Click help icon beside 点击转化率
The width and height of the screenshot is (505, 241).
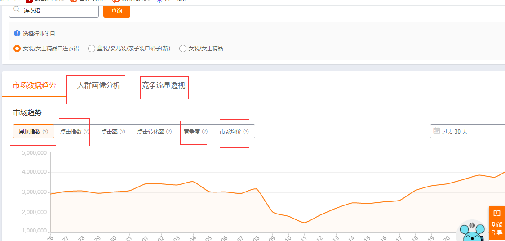pos(169,131)
